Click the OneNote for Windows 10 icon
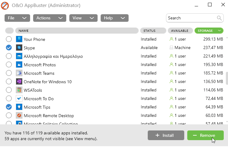This screenshot has width=228, height=148. (x=19, y=81)
